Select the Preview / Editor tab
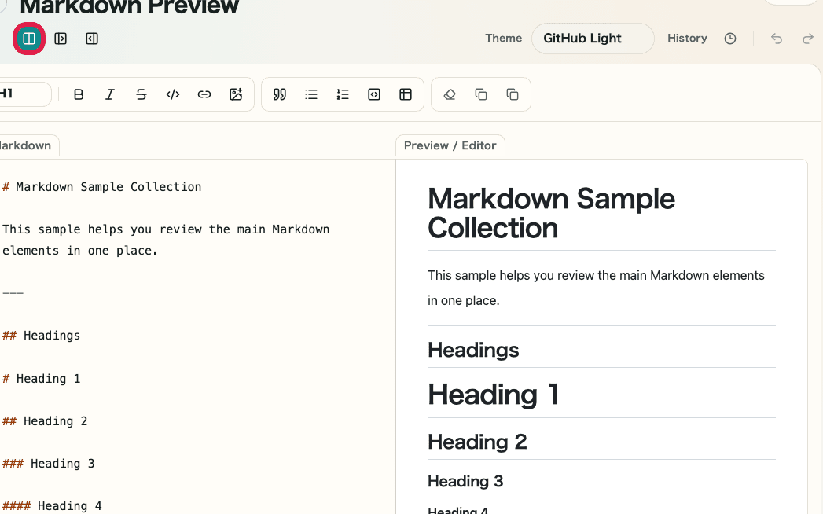The image size is (823, 514). point(450,145)
